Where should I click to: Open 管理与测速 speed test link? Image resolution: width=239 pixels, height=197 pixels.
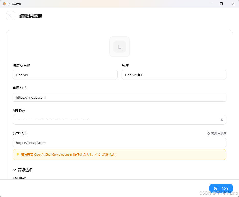coord(217,133)
